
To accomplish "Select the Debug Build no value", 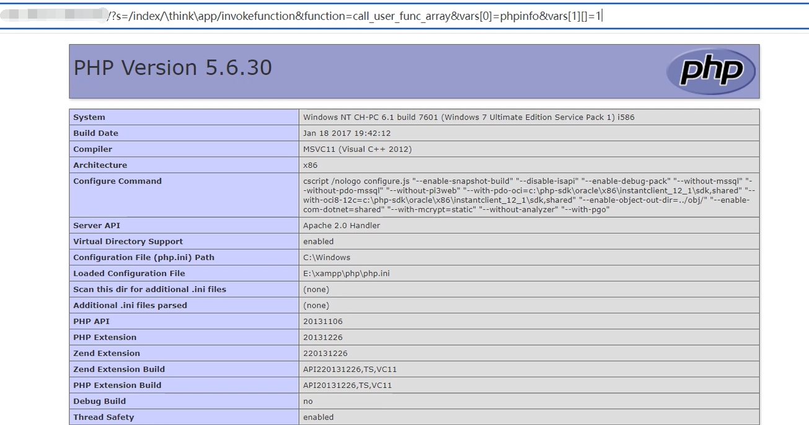I will [x=308, y=401].
